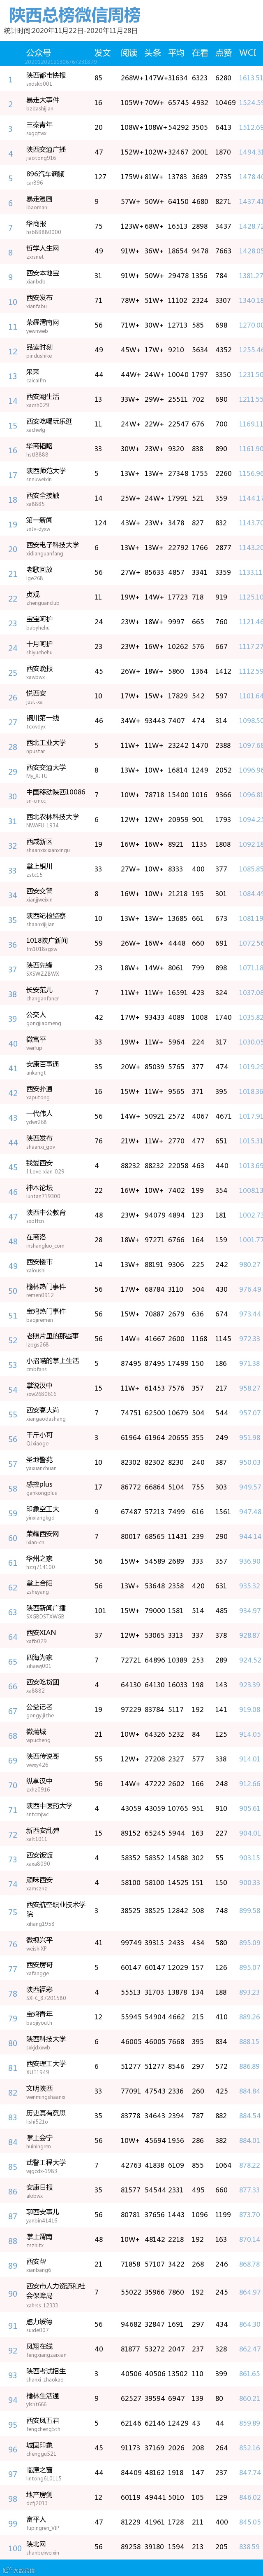Select account name 荣耀渭南网
The image size is (263, 2576).
click(43, 323)
